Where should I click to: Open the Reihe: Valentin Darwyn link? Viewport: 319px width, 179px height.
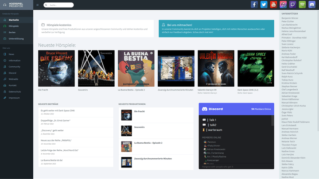tap(207, 93)
